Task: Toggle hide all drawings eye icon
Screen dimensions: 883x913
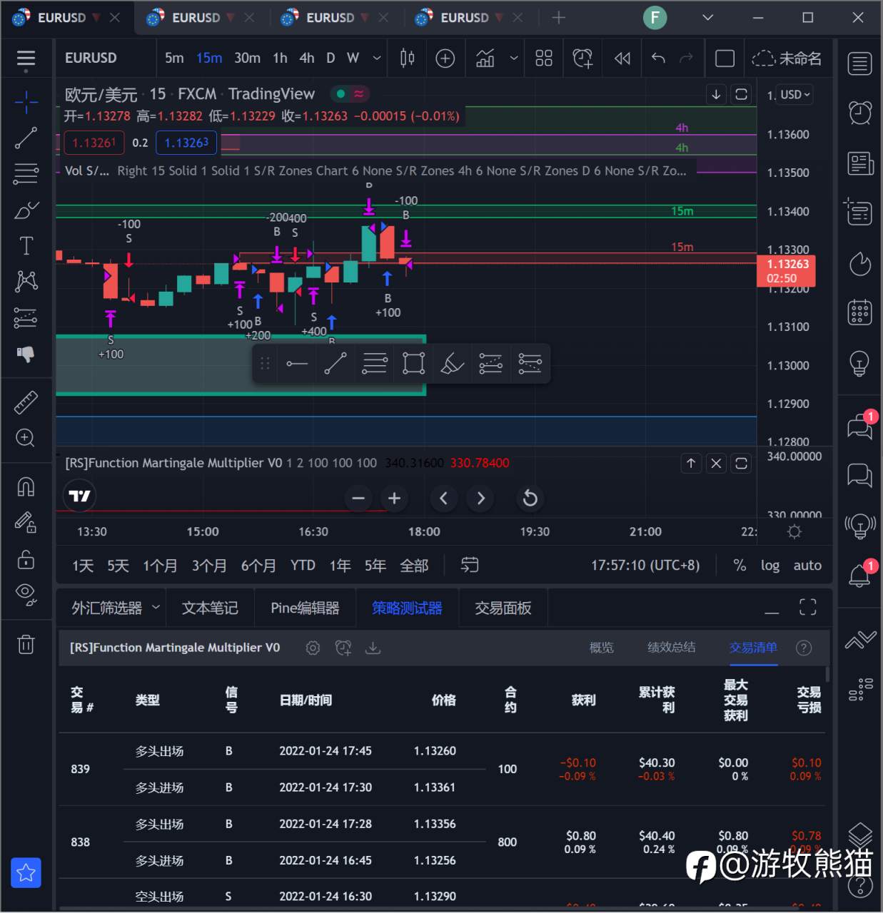Action: click(x=26, y=594)
